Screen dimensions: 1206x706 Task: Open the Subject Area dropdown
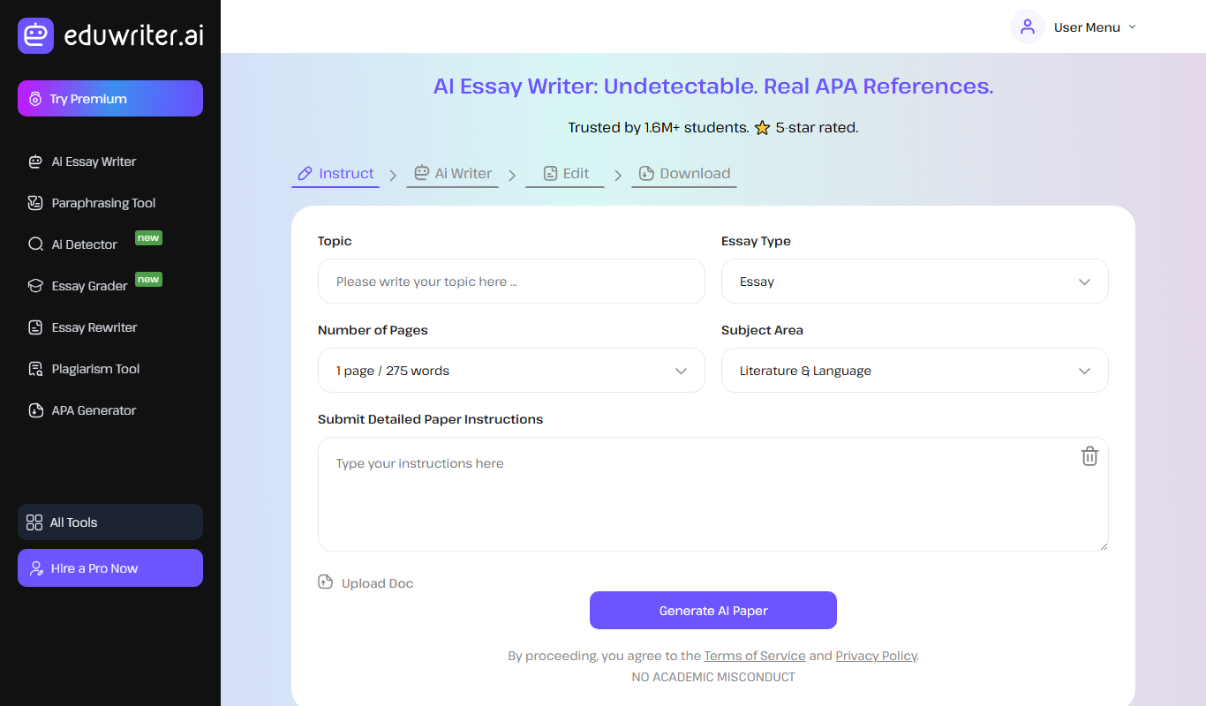pyautogui.click(x=915, y=371)
